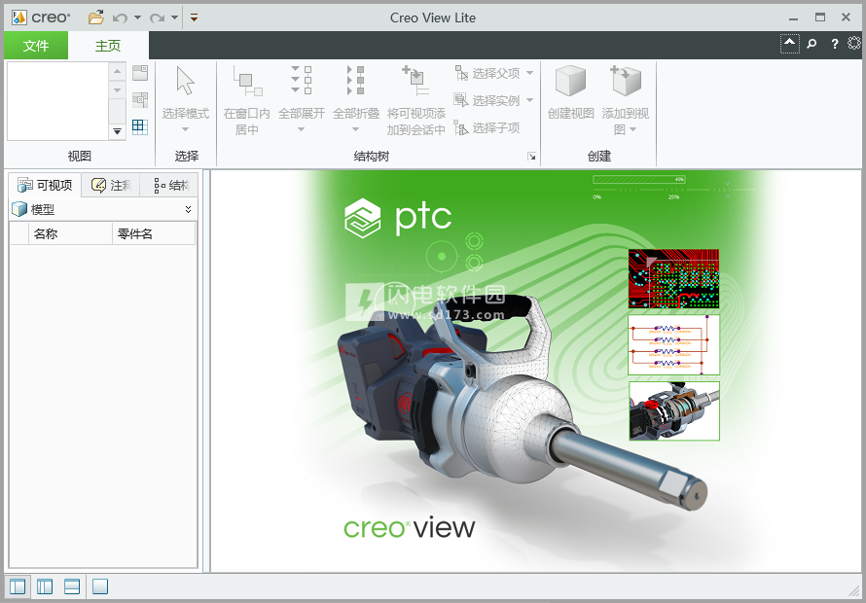
Task: Click the 全部折叠 tree icon
Action: coord(356,80)
